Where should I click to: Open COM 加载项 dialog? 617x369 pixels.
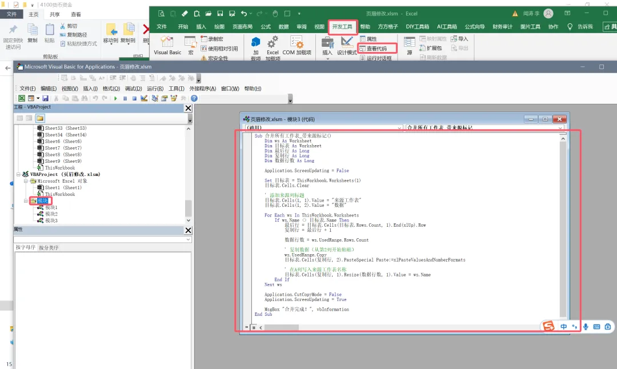click(x=297, y=45)
